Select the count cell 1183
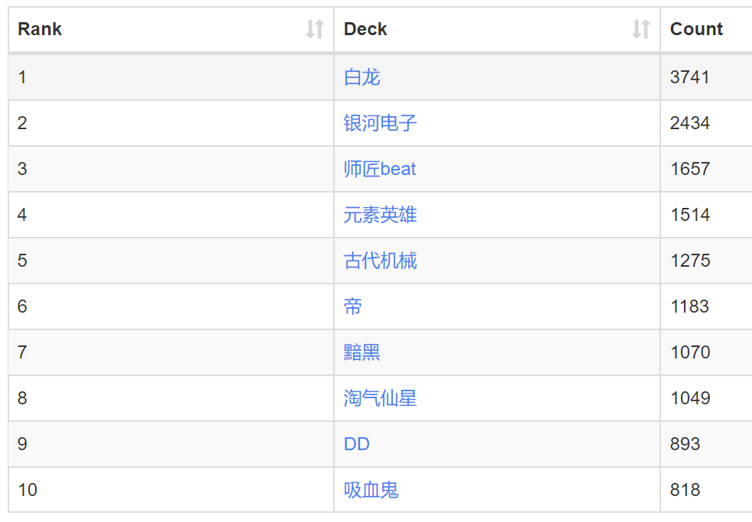Viewport: 752px width, 522px height. tap(706, 306)
